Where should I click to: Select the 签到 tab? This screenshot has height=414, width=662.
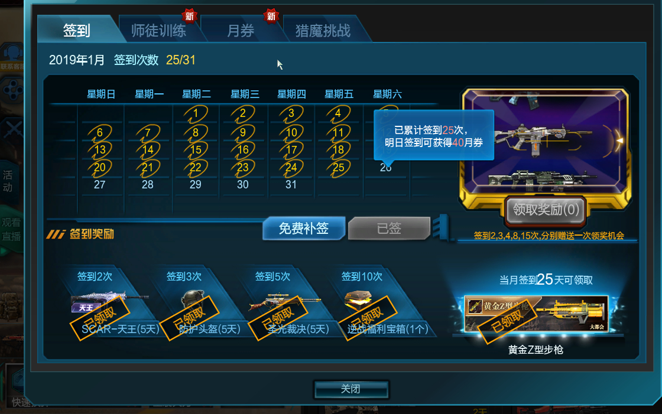(x=77, y=30)
